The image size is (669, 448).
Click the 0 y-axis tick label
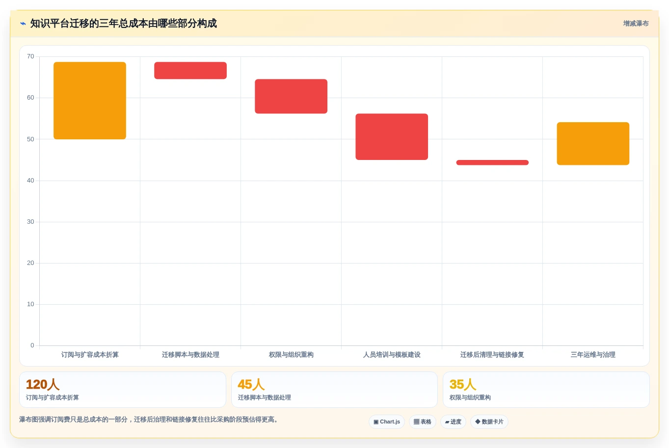(32, 345)
